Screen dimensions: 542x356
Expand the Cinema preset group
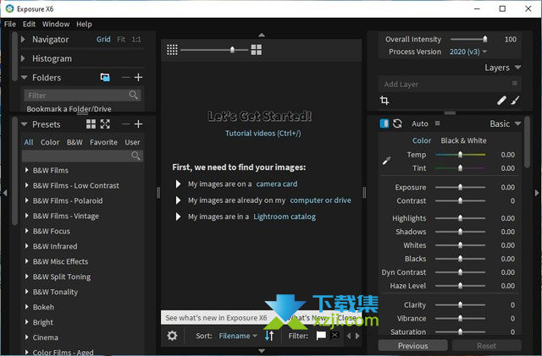[26, 337]
